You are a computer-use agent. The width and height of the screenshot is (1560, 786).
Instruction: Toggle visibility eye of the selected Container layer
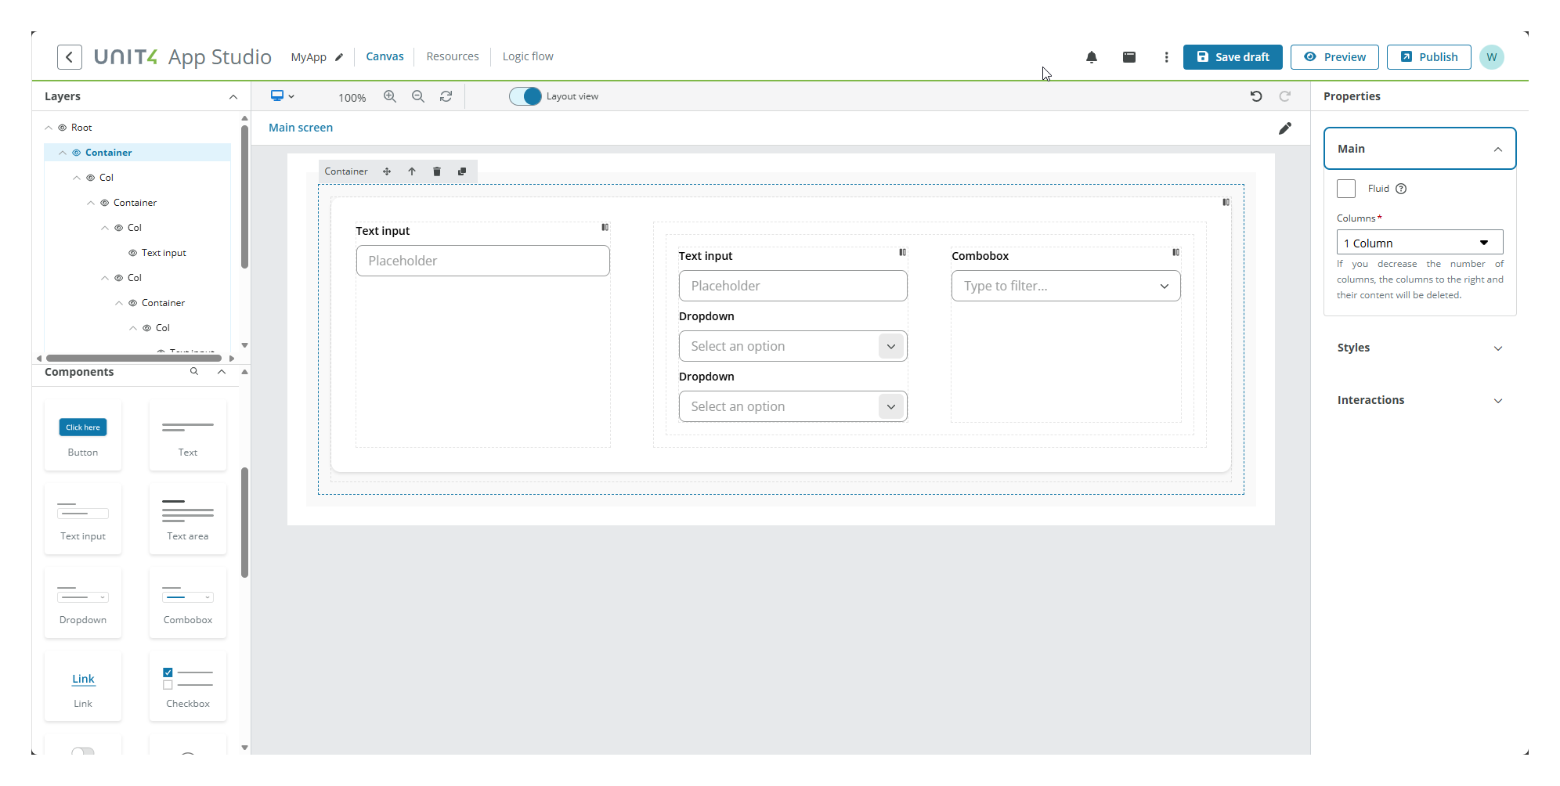coord(77,153)
